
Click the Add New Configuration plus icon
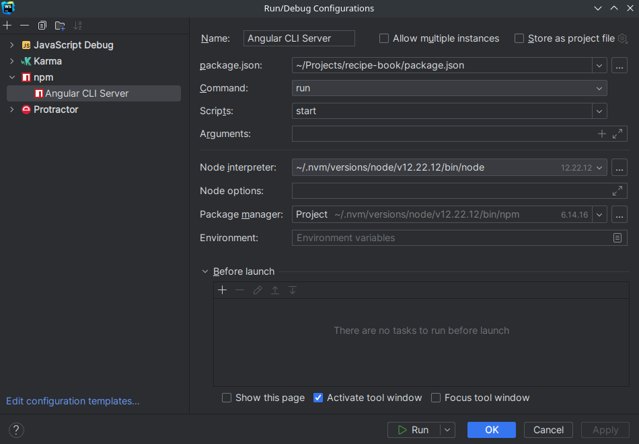(x=7, y=26)
